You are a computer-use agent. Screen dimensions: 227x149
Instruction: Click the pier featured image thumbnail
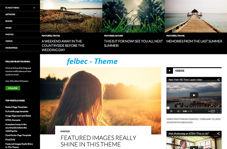(x=196, y=16)
